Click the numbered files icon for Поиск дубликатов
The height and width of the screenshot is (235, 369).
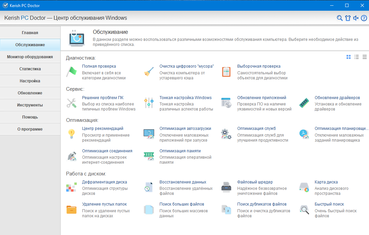(x=226, y=210)
